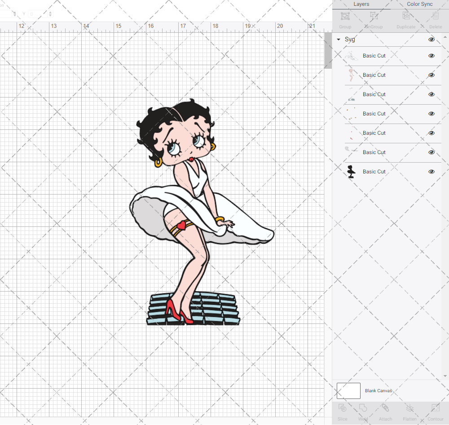Toggle eye of fourth Basic Cut layer
The height and width of the screenshot is (425, 449).
point(431,114)
